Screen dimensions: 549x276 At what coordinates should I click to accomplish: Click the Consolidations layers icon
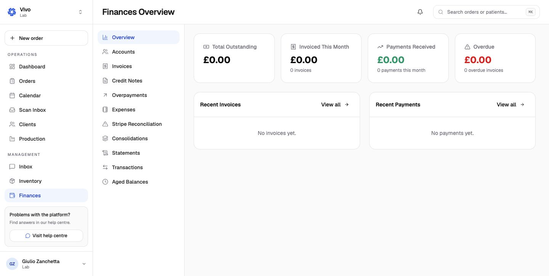click(x=105, y=138)
